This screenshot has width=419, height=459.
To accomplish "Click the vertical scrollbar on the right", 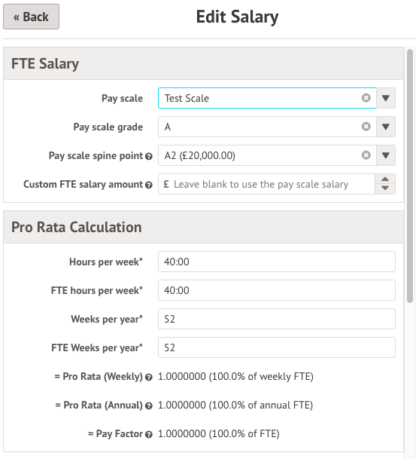I will pos(410,176).
